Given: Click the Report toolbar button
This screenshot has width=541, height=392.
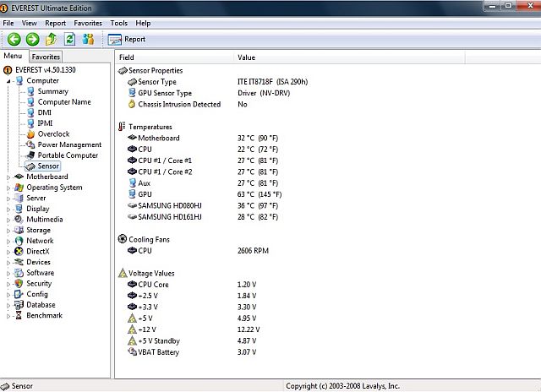Looking at the screenshot, I should [127, 39].
